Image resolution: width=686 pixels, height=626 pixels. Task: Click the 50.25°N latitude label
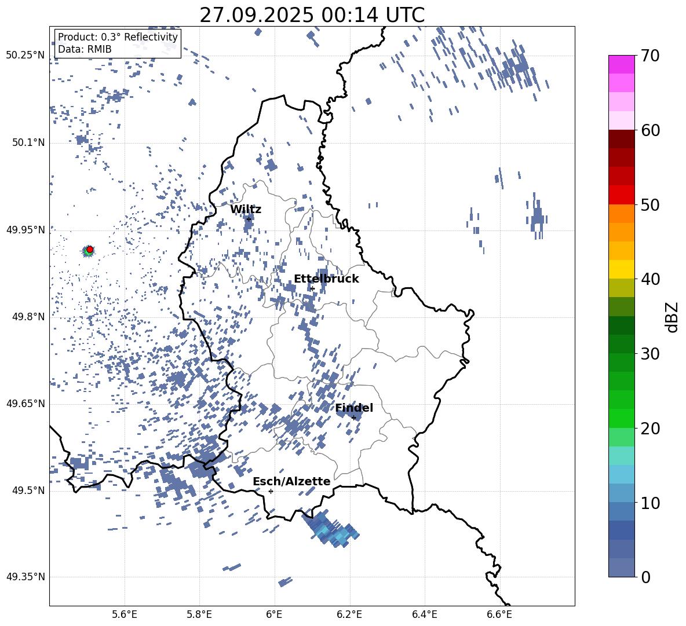(x=25, y=55)
